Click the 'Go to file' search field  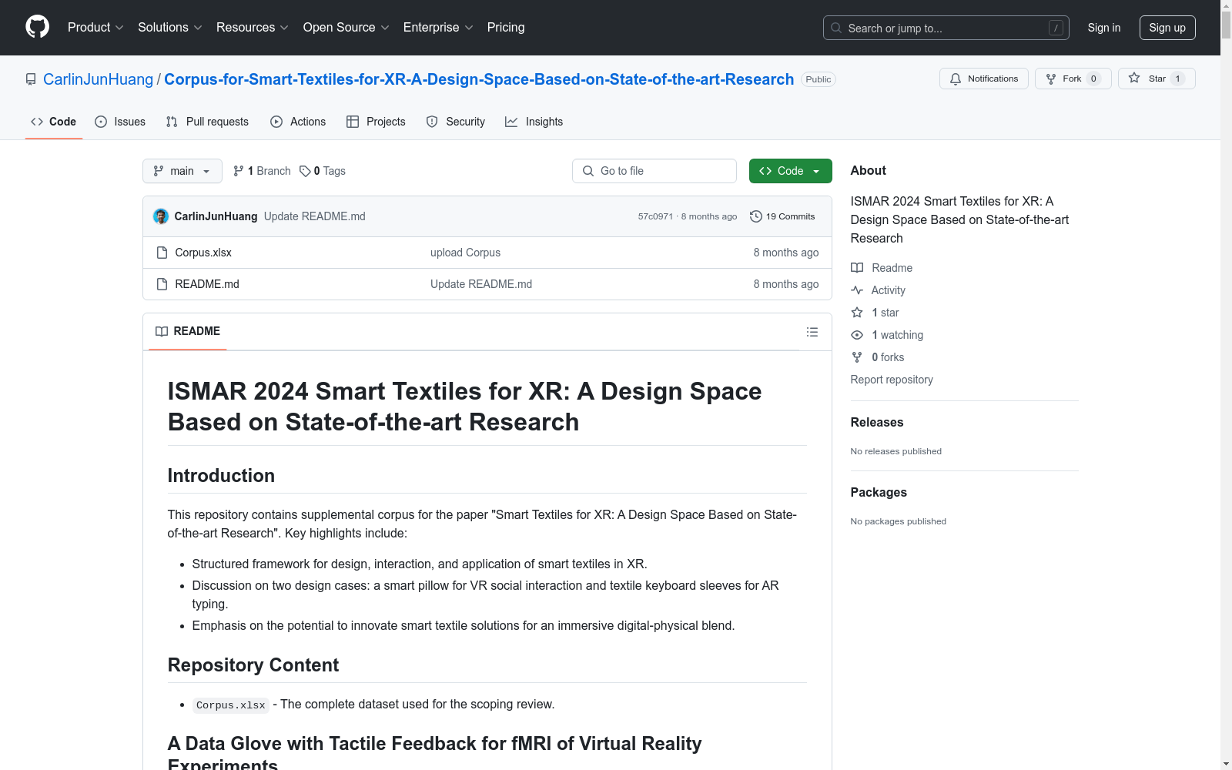coord(654,171)
